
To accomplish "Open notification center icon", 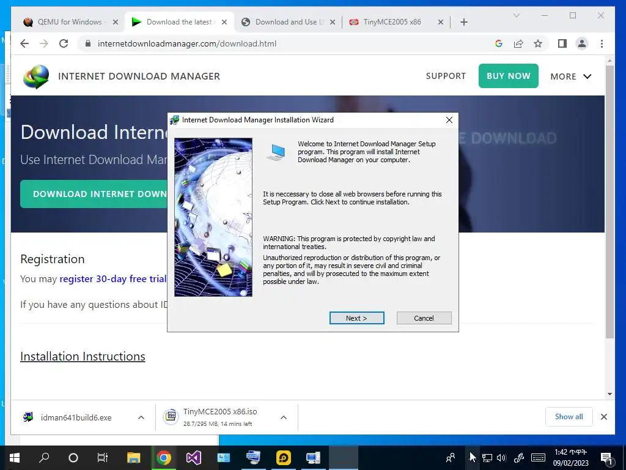I will coord(607,458).
